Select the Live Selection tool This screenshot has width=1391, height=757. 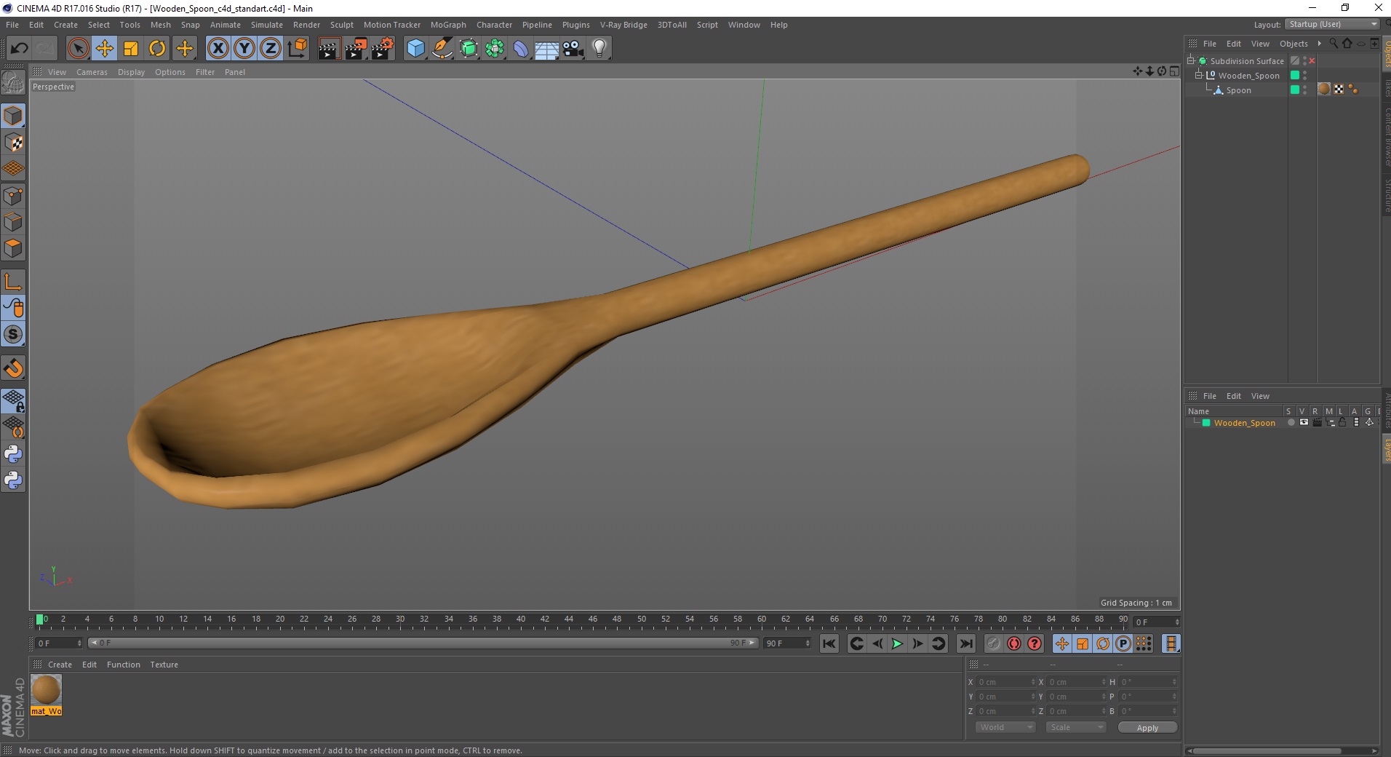(78, 49)
